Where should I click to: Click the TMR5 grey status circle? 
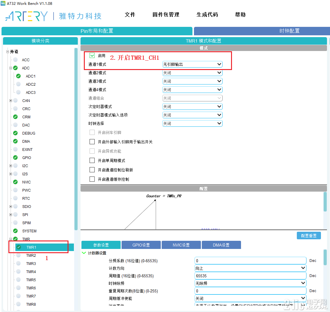coord(18,280)
